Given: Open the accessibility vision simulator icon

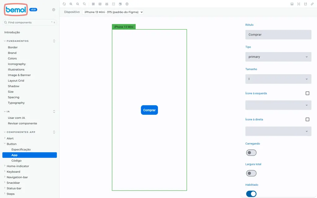Looking at the screenshot, I should pos(127,4).
